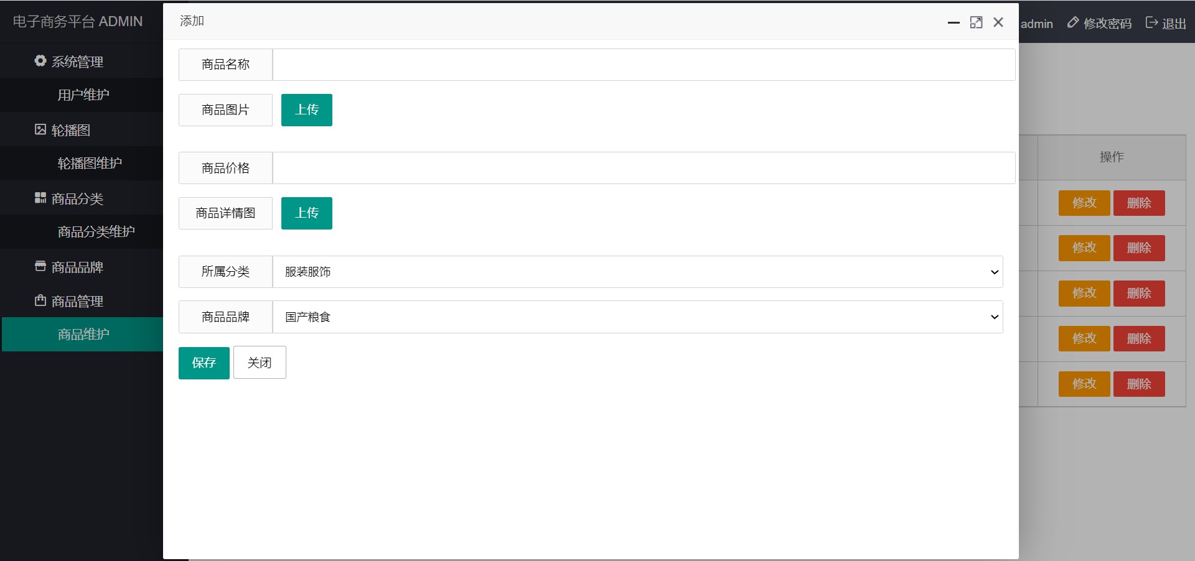
Task: Click the 系统管理 gear icon
Action: coord(40,61)
